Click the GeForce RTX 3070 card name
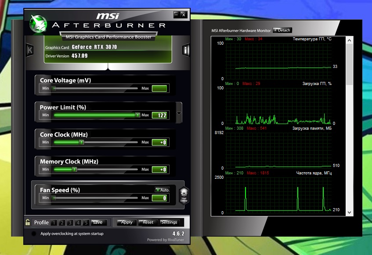 (x=94, y=47)
